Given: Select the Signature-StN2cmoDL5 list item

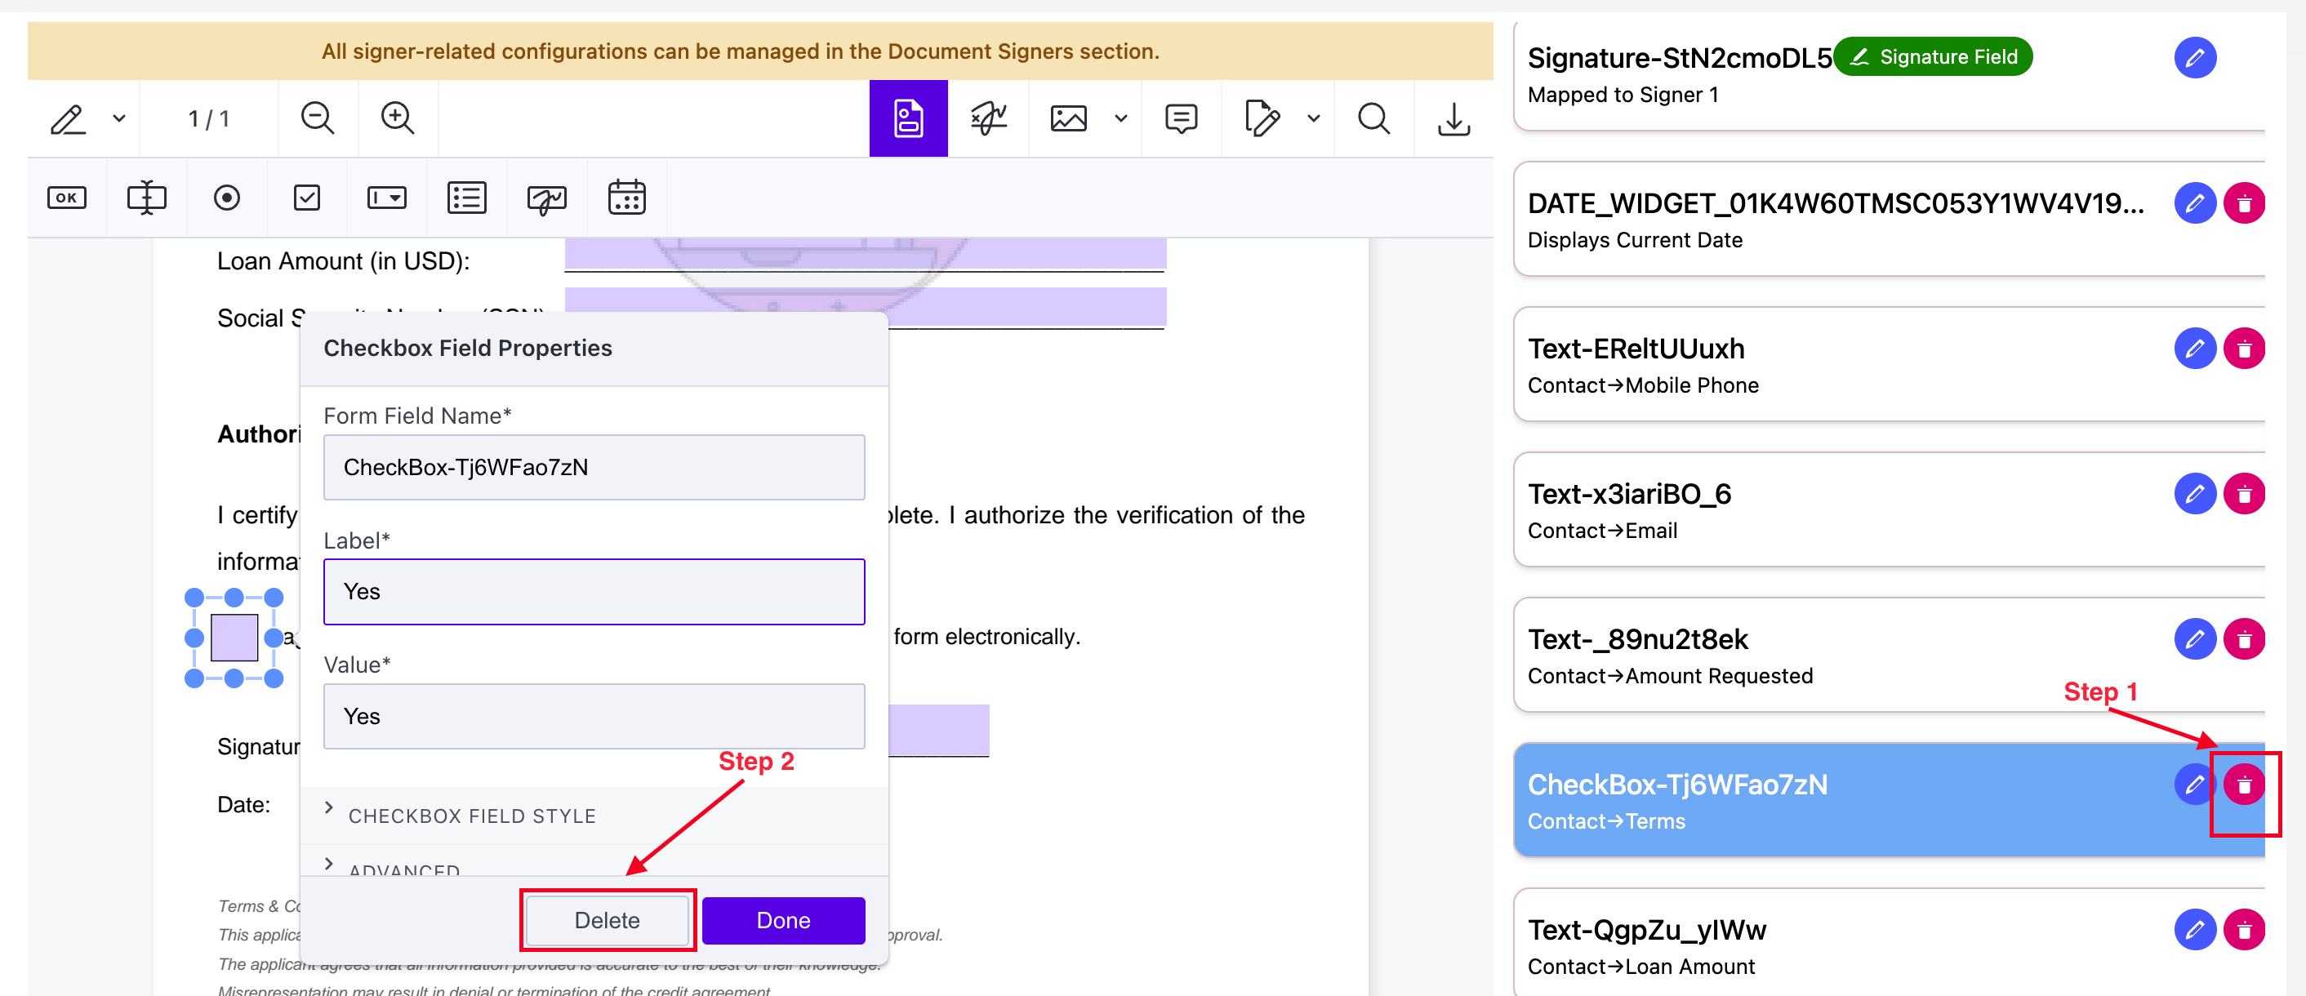Looking at the screenshot, I should click(1889, 74).
